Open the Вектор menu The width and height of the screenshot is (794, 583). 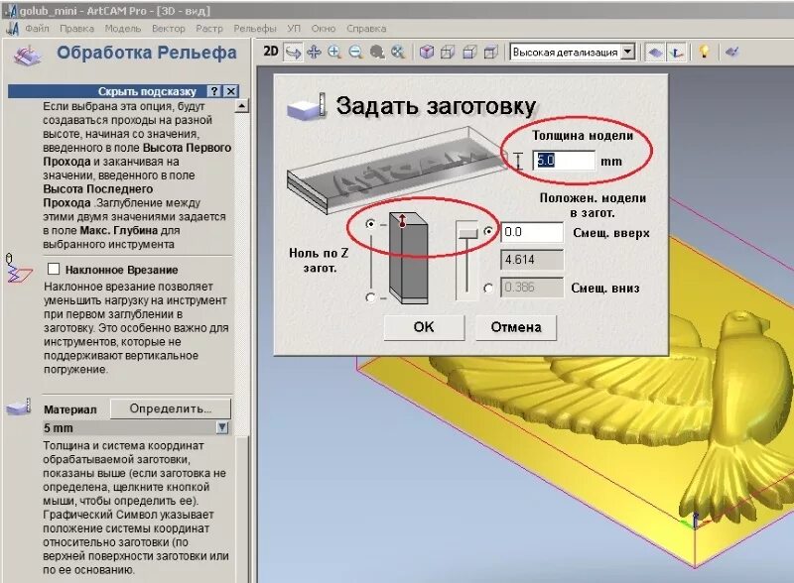[x=168, y=29]
